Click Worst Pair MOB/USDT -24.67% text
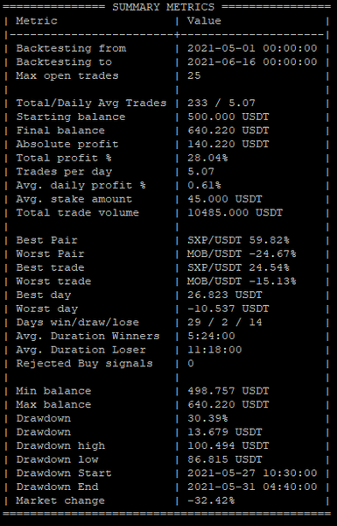 [242, 254]
